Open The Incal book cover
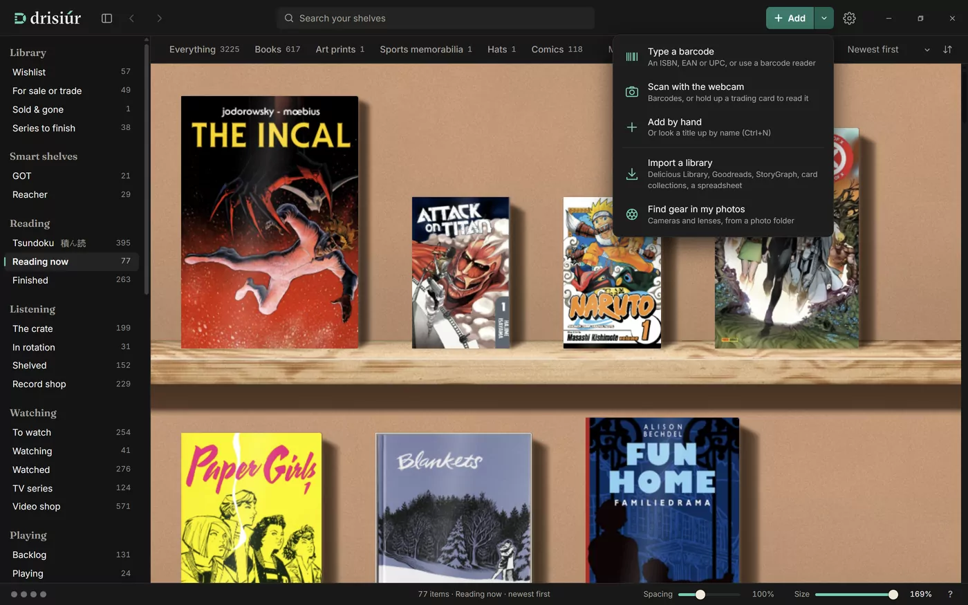The height and width of the screenshot is (605, 968). (x=270, y=222)
